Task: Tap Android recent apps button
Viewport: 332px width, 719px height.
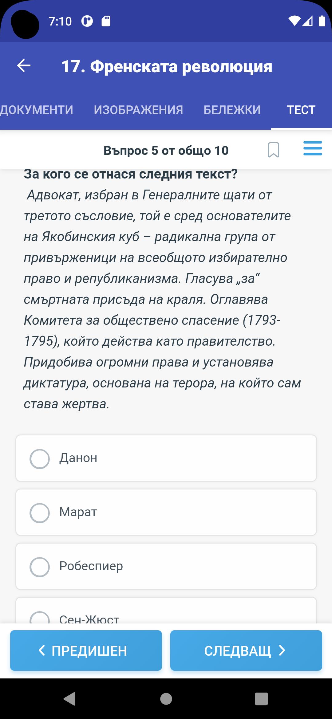Action: click(261, 698)
